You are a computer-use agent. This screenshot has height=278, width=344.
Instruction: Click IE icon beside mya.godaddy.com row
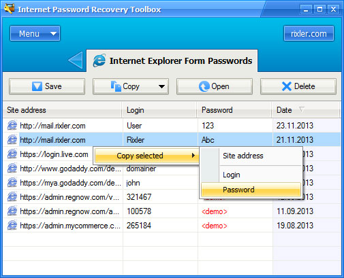(12, 183)
